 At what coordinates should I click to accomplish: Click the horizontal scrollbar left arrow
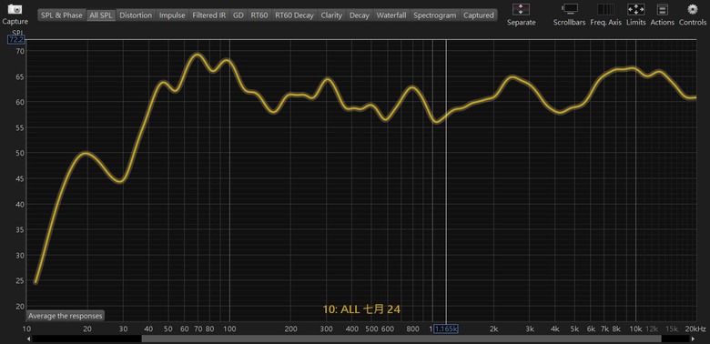[x=29, y=339]
